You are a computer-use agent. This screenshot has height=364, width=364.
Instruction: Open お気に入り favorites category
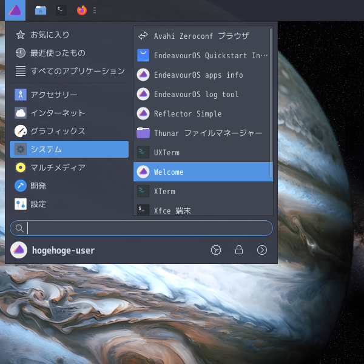[x=69, y=35]
